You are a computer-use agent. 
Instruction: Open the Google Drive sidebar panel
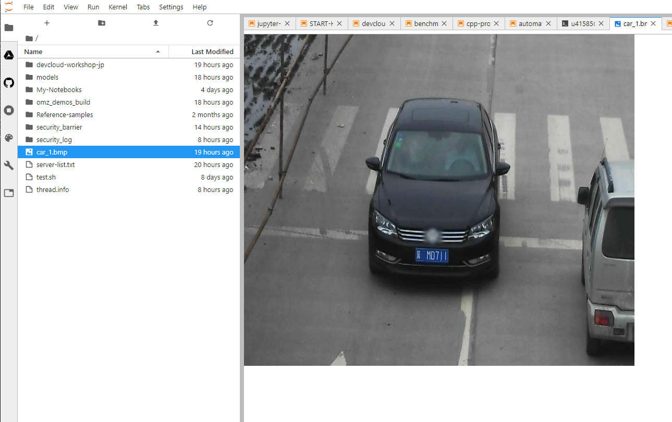pyautogui.click(x=8, y=55)
